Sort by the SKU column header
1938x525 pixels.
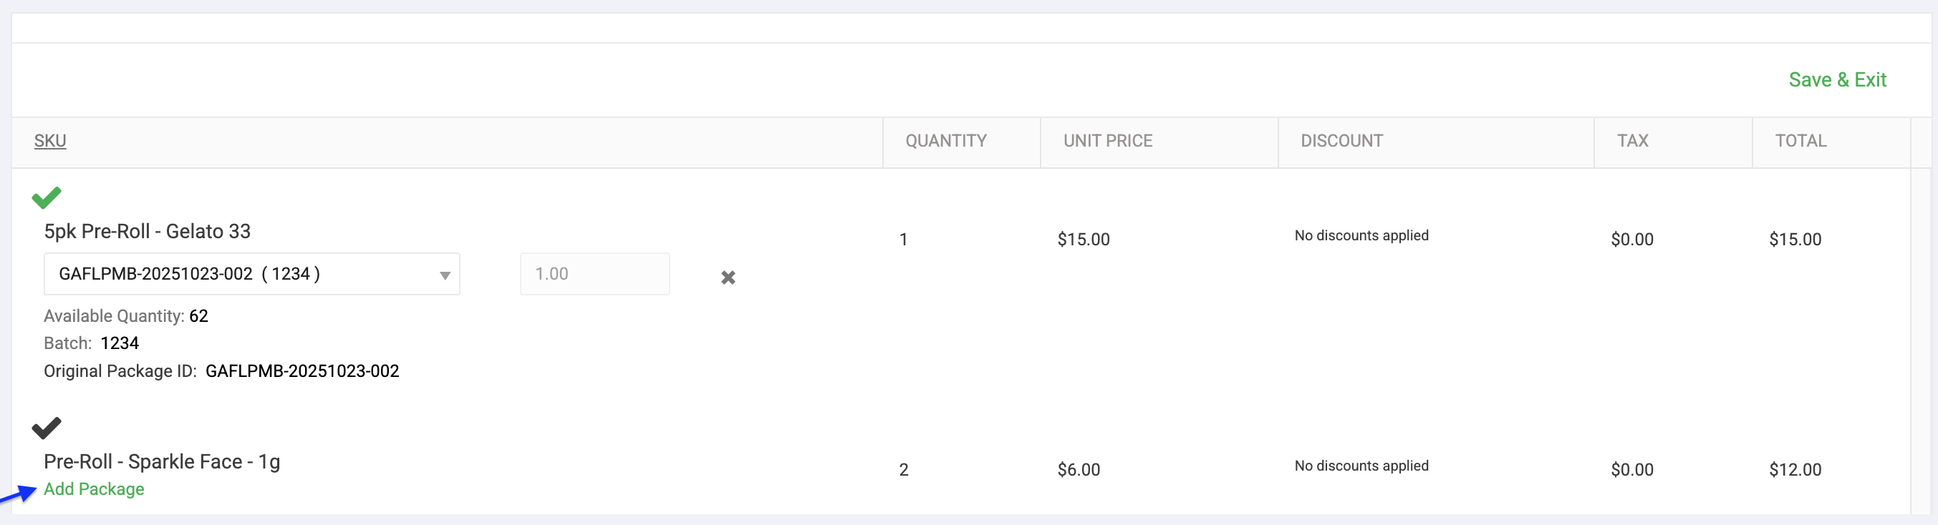(x=50, y=140)
